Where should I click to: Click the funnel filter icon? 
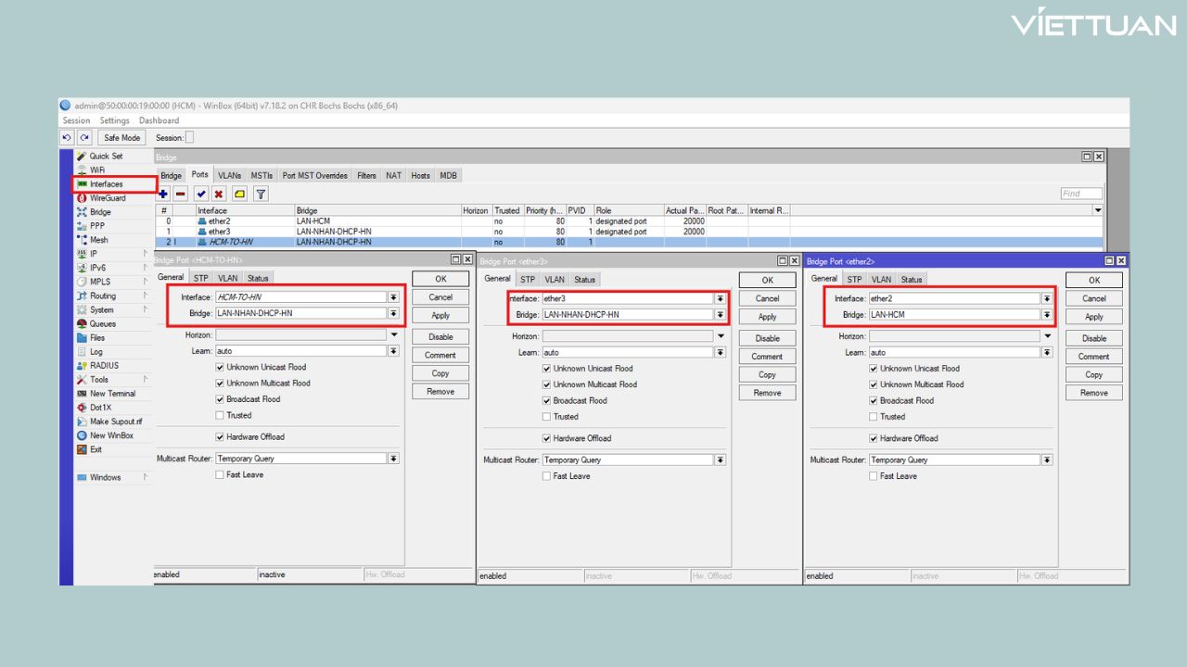pos(261,194)
